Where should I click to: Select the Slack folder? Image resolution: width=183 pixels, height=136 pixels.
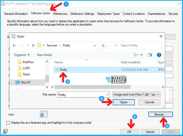24,74
